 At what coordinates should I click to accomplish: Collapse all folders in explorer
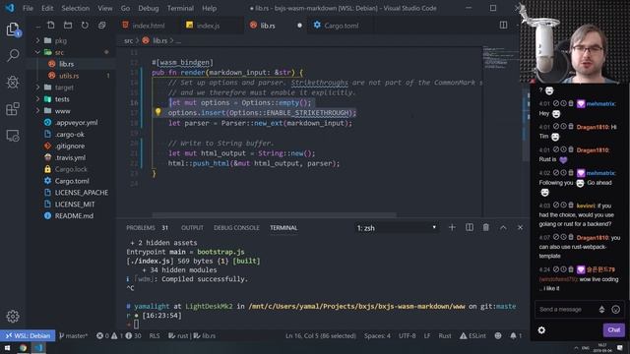(102, 26)
